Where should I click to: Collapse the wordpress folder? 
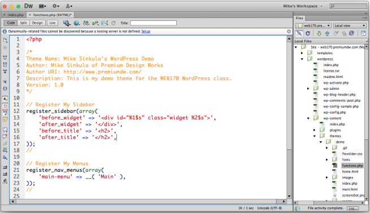(x=302, y=59)
